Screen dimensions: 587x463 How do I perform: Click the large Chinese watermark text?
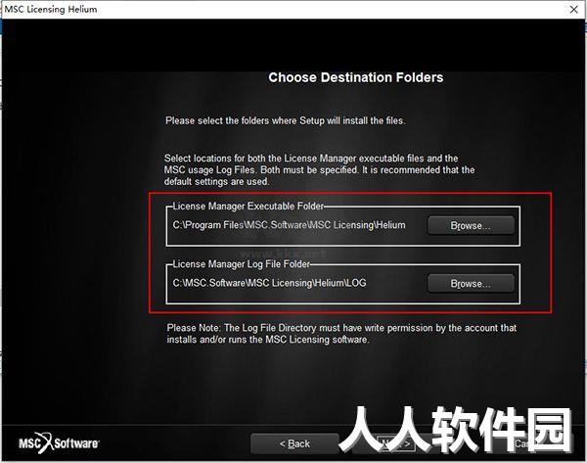(455, 430)
